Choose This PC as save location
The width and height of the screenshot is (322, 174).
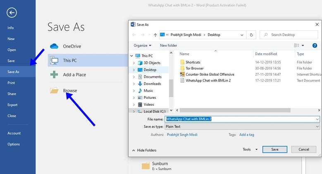(88, 60)
